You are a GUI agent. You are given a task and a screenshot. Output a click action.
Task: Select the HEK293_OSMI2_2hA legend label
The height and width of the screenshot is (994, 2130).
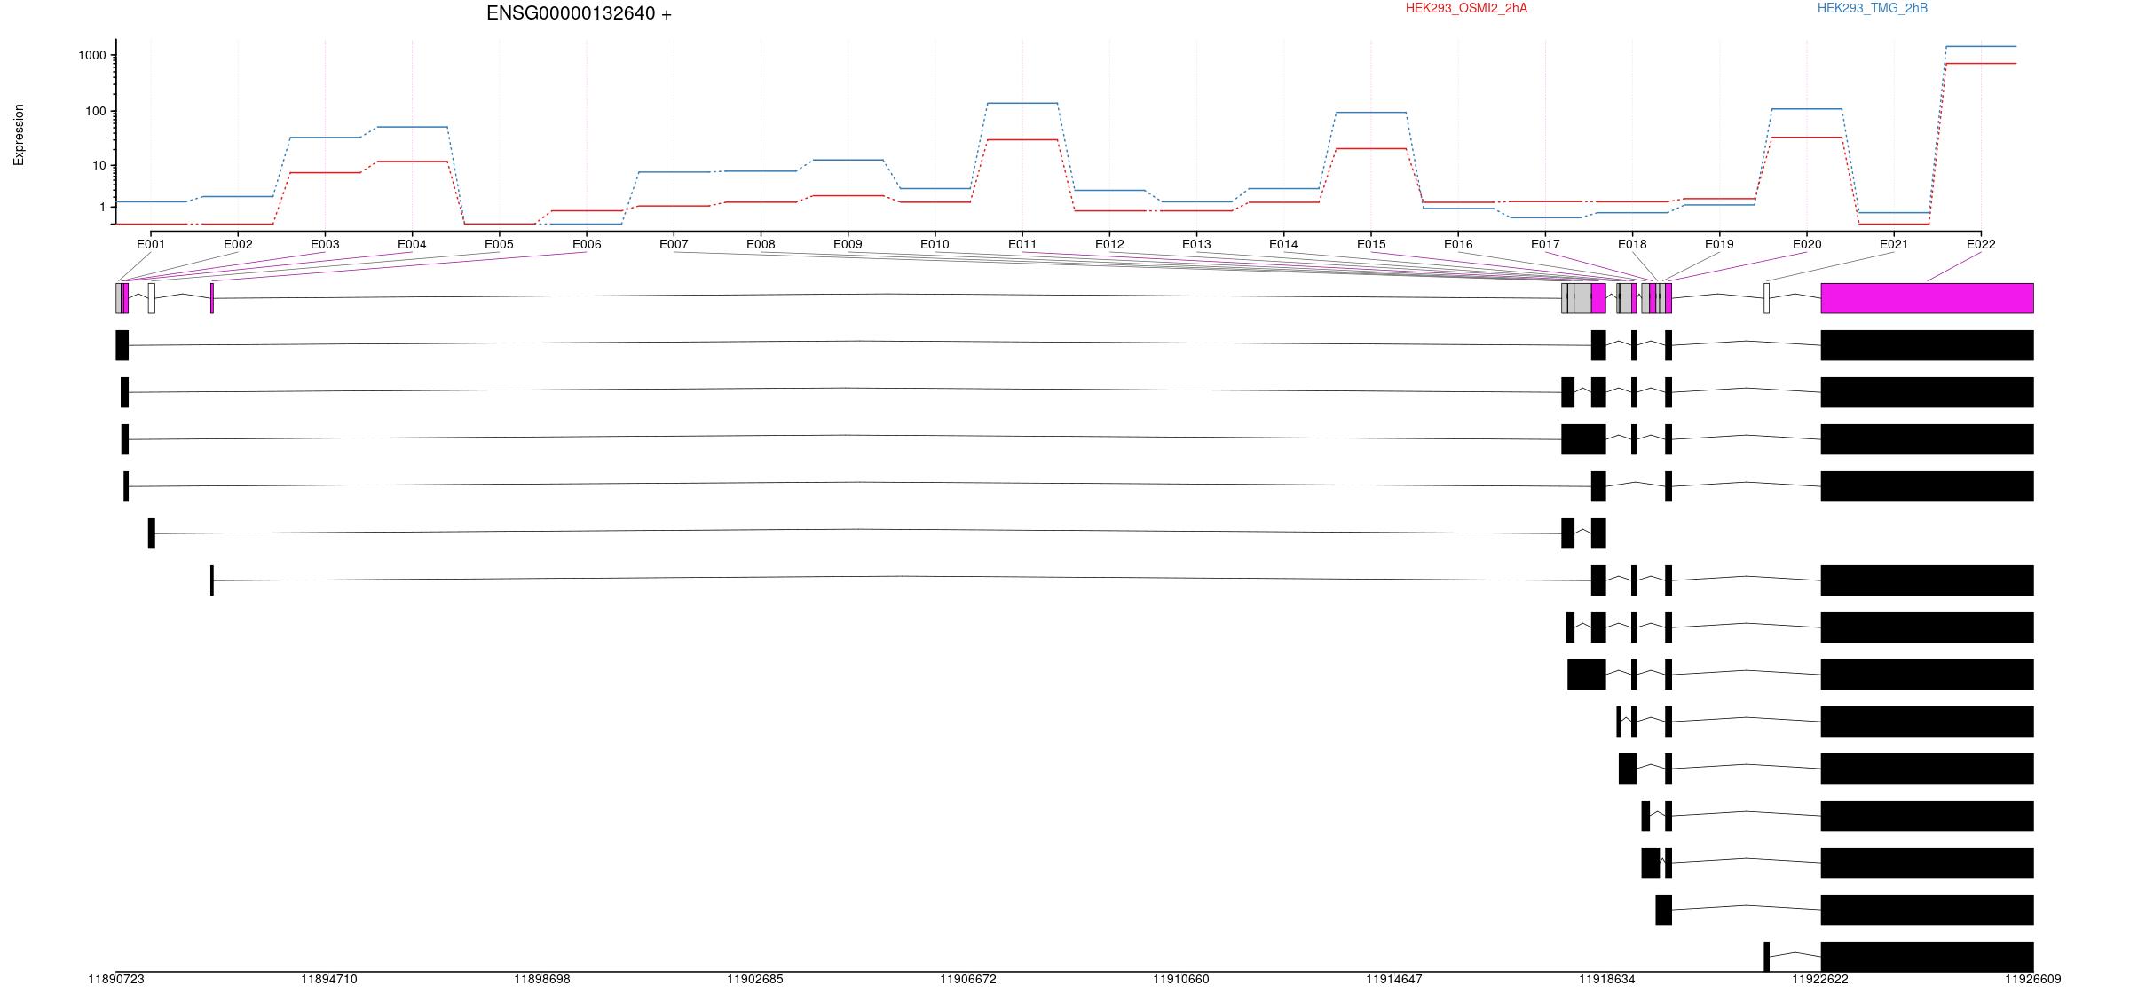(1466, 8)
